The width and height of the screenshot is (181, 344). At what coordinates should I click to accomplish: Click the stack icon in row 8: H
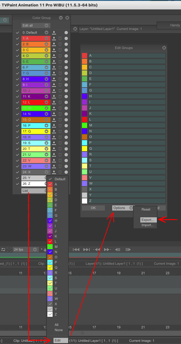pyautogui.click(x=54, y=79)
